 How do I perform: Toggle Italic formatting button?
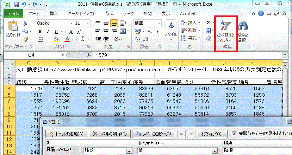(x=48, y=31)
